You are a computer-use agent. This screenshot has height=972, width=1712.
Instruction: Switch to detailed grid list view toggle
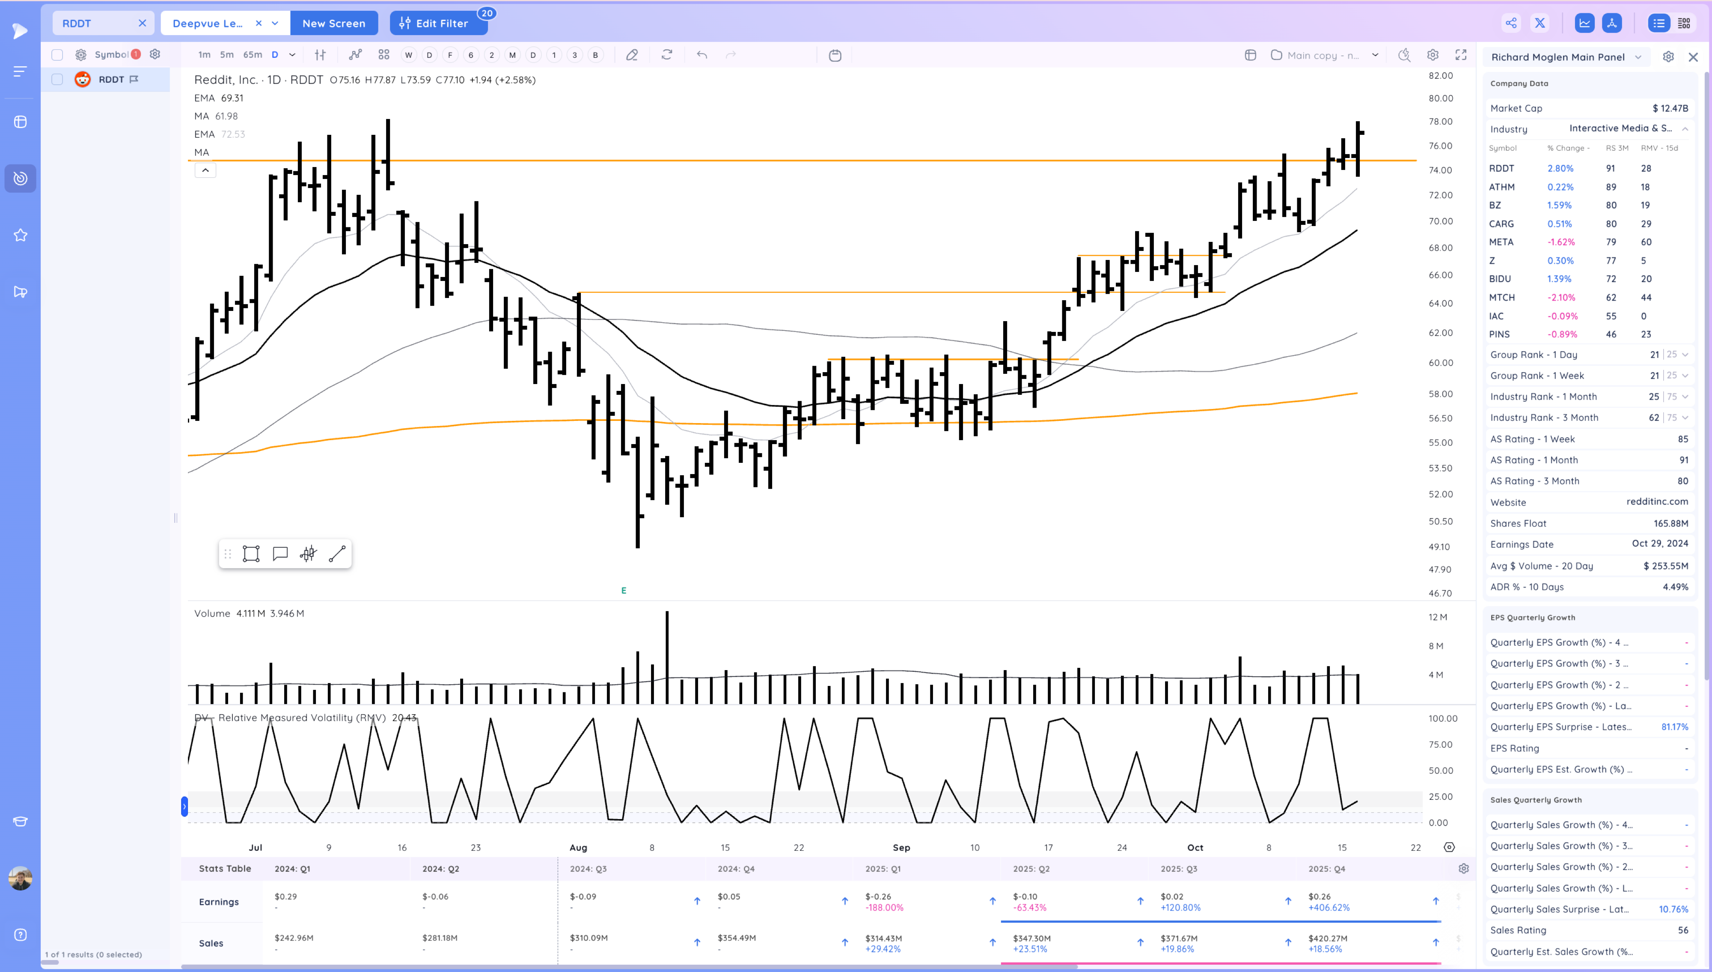pos(1684,24)
